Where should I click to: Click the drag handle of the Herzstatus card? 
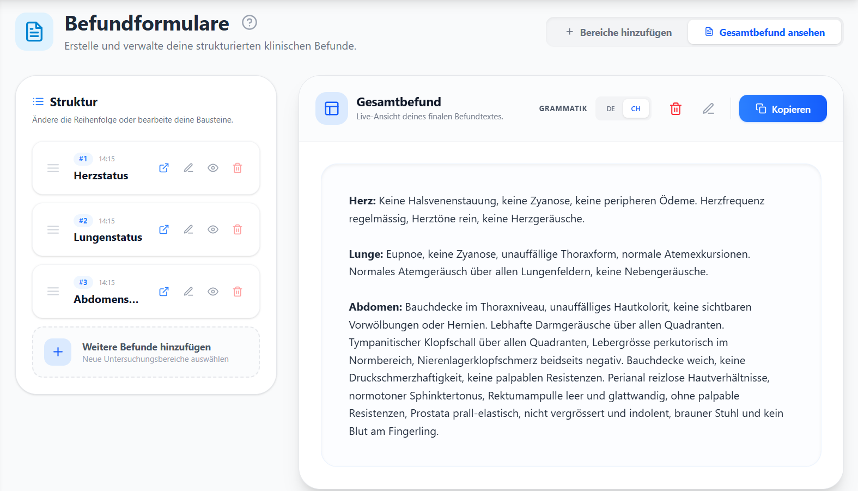53,168
